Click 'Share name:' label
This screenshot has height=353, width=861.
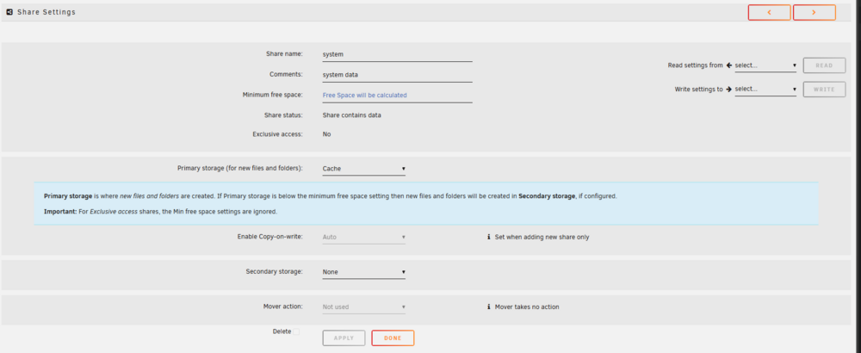pos(284,53)
